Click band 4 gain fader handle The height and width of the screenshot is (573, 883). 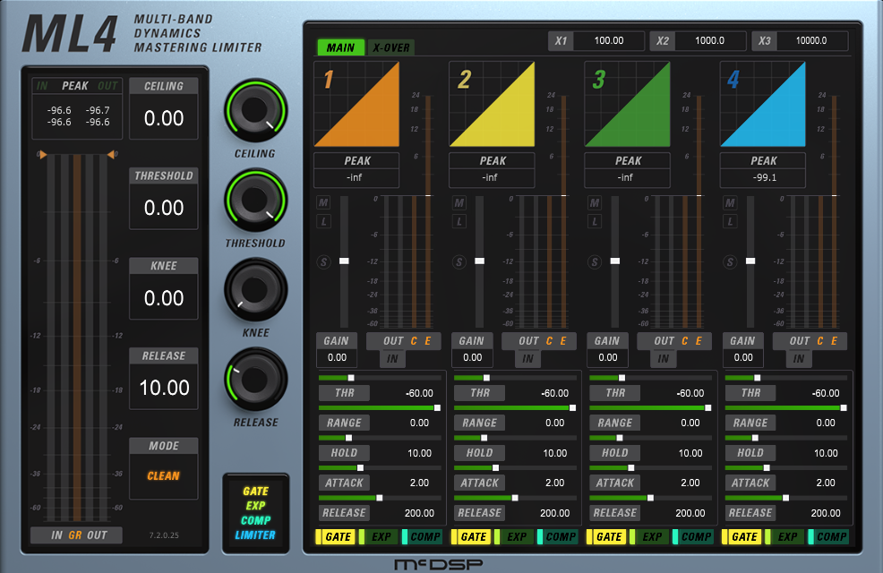(750, 261)
